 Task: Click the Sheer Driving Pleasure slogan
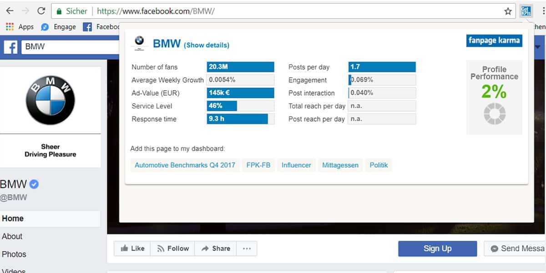coord(51,151)
